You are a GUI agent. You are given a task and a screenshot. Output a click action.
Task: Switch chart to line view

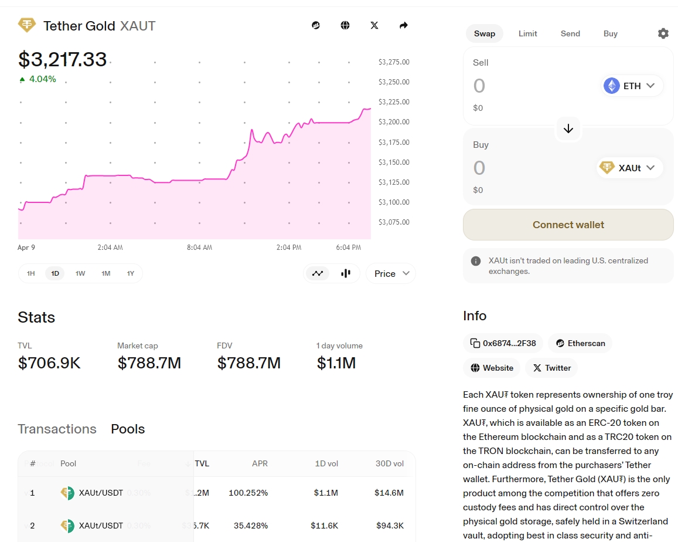(x=318, y=273)
